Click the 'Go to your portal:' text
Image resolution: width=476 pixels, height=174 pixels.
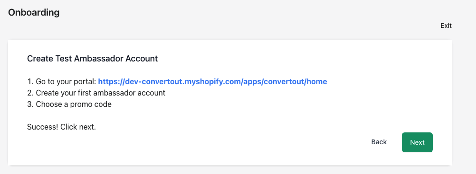pos(66,81)
